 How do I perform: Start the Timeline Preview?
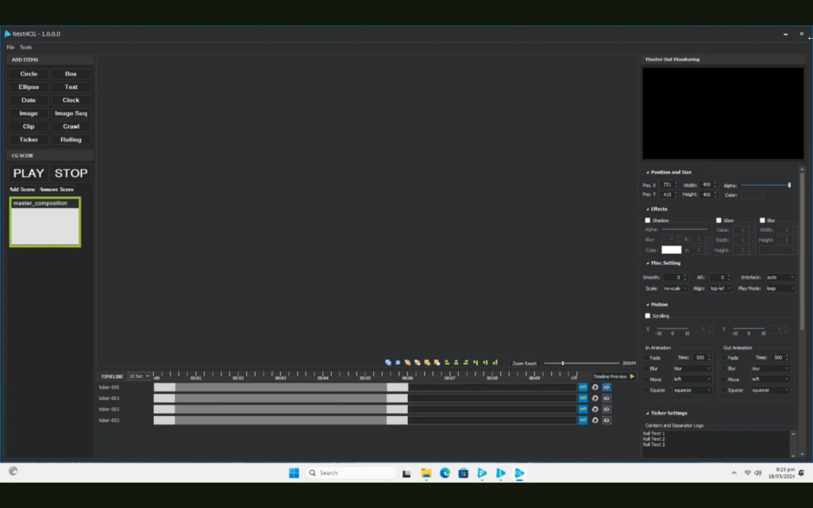coord(614,376)
